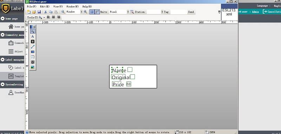Viewport: 281px width, 134px height.
Task: Select the empty box beside Original
Action: click(x=132, y=77)
